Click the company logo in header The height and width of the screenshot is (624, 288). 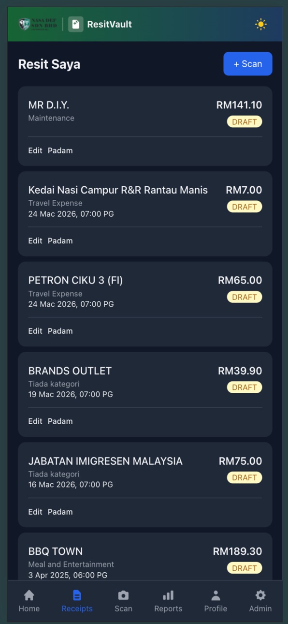click(x=38, y=24)
